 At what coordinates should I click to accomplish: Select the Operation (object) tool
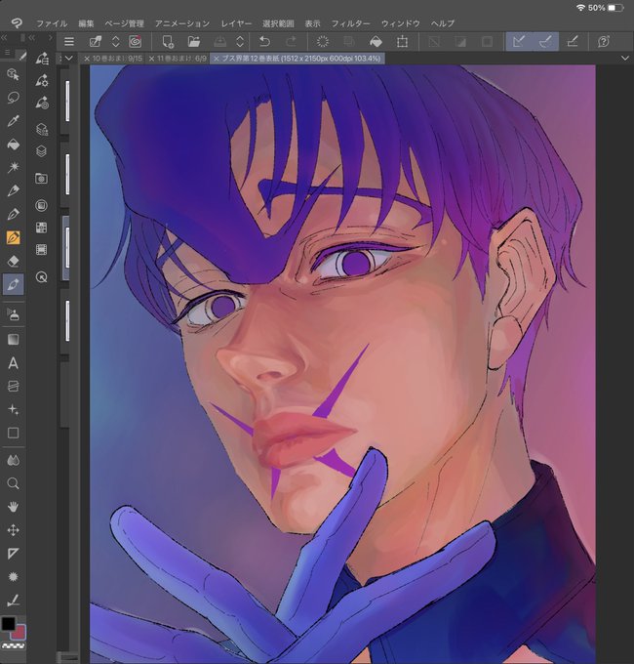pos(13,74)
